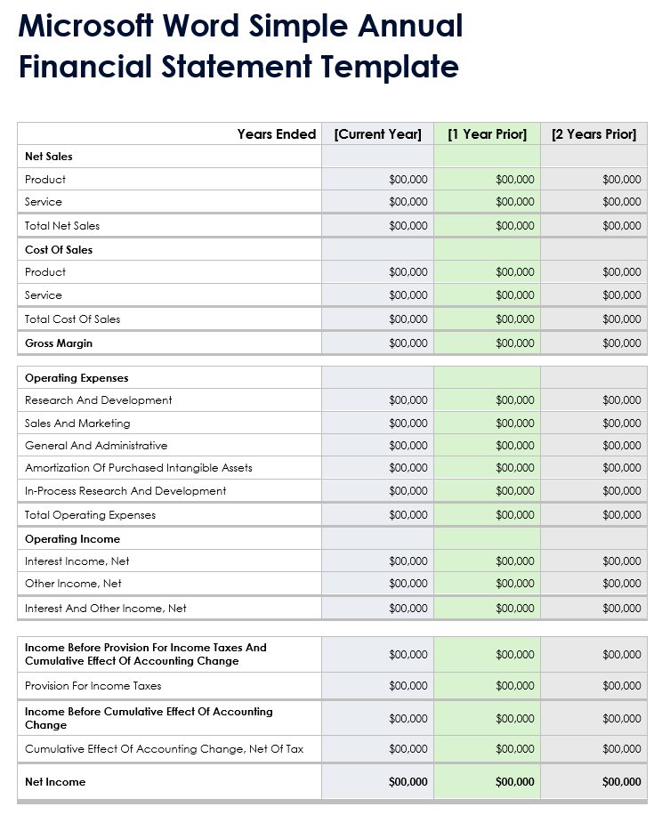This screenshot has width=670, height=823.
Task: Click the [Current Year] column header
Action: point(377,134)
